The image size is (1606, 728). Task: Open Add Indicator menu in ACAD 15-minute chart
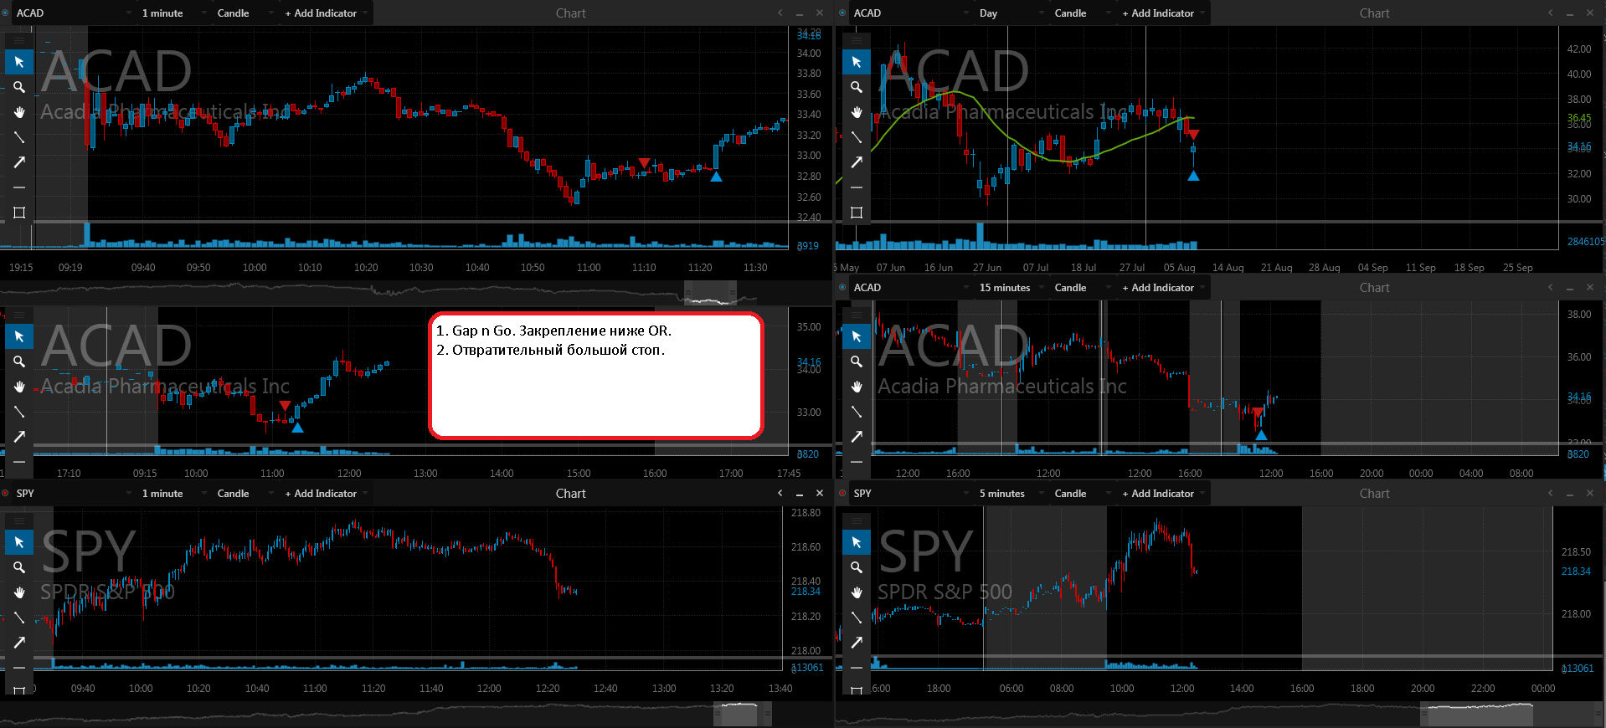tap(1162, 287)
